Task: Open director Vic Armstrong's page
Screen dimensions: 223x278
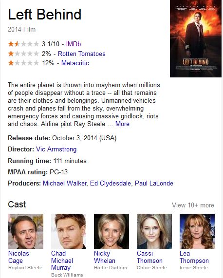Action: [56, 149]
